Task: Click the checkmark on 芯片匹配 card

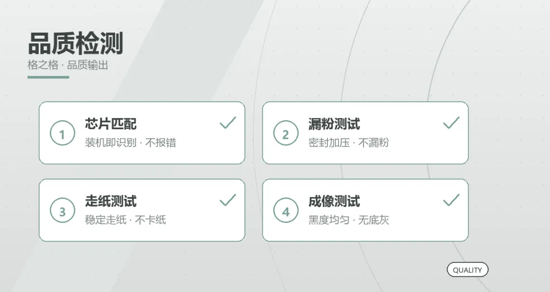Action: (x=228, y=123)
